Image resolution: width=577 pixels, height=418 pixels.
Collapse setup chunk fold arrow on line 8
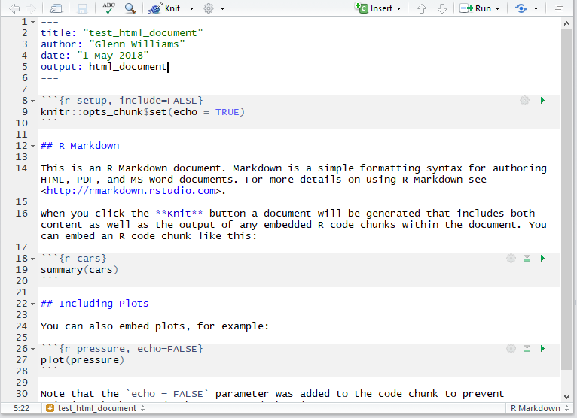(x=32, y=101)
